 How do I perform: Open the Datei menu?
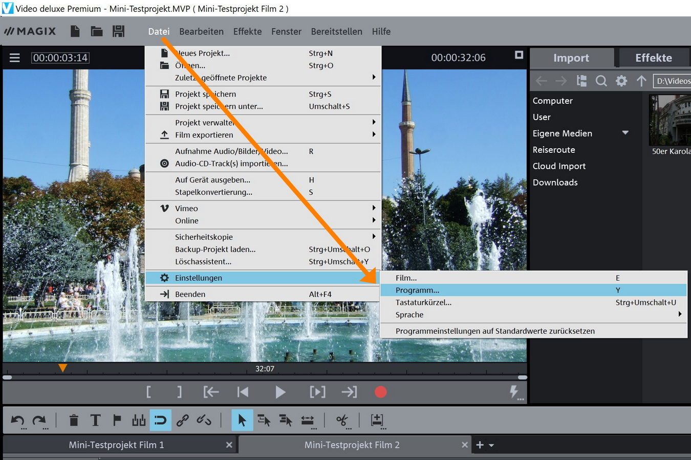(159, 31)
